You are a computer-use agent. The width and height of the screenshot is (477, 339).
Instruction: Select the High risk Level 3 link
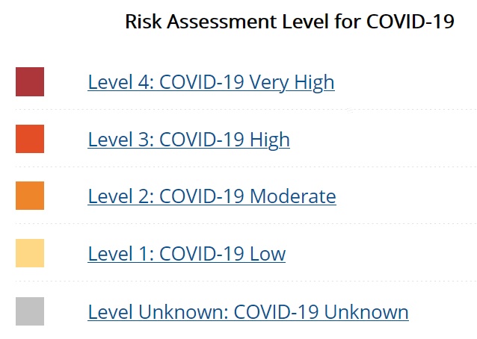pos(188,139)
